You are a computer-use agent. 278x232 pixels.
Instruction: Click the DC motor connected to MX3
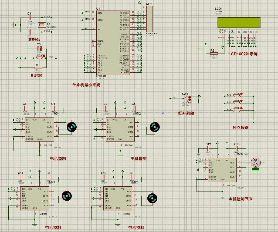tap(152, 198)
